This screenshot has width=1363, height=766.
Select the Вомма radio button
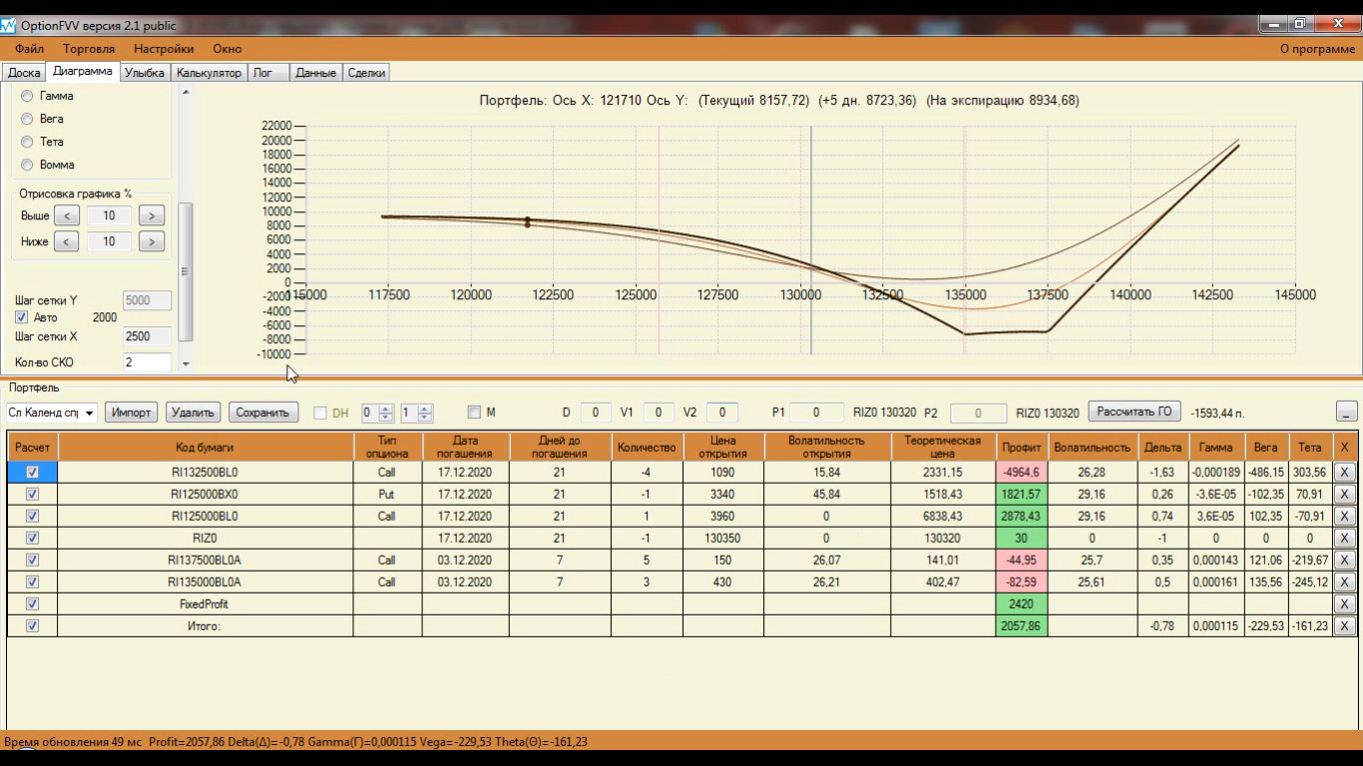coord(27,165)
